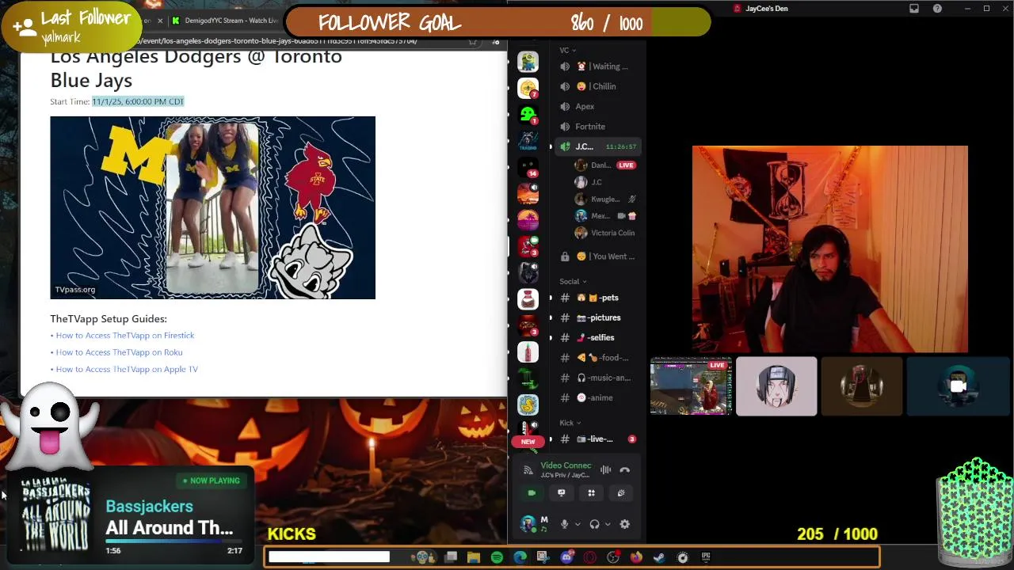
Task: Open output device options arrow beside headphones
Action: click(x=608, y=524)
